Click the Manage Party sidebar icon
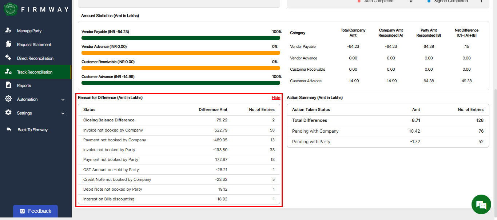497x220 pixels. pyautogui.click(x=8, y=31)
